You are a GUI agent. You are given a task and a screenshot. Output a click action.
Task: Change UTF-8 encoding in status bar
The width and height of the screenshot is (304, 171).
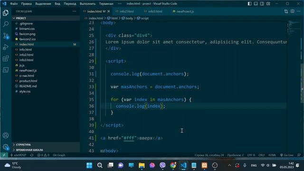point(251,155)
